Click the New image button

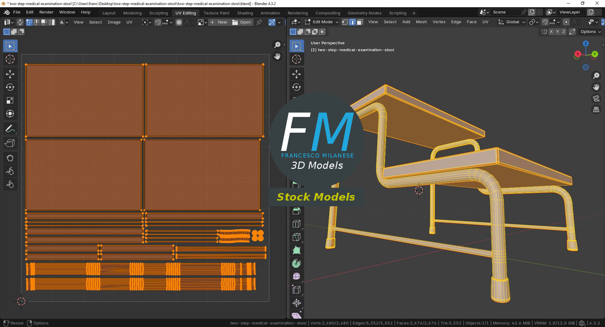(219, 22)
